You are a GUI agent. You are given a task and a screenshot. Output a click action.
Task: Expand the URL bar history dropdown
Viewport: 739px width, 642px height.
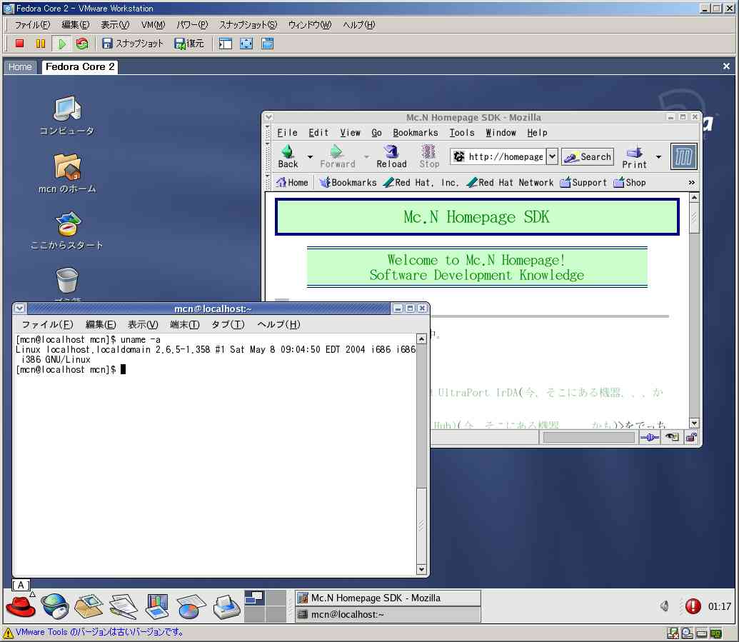click(552, 157)
